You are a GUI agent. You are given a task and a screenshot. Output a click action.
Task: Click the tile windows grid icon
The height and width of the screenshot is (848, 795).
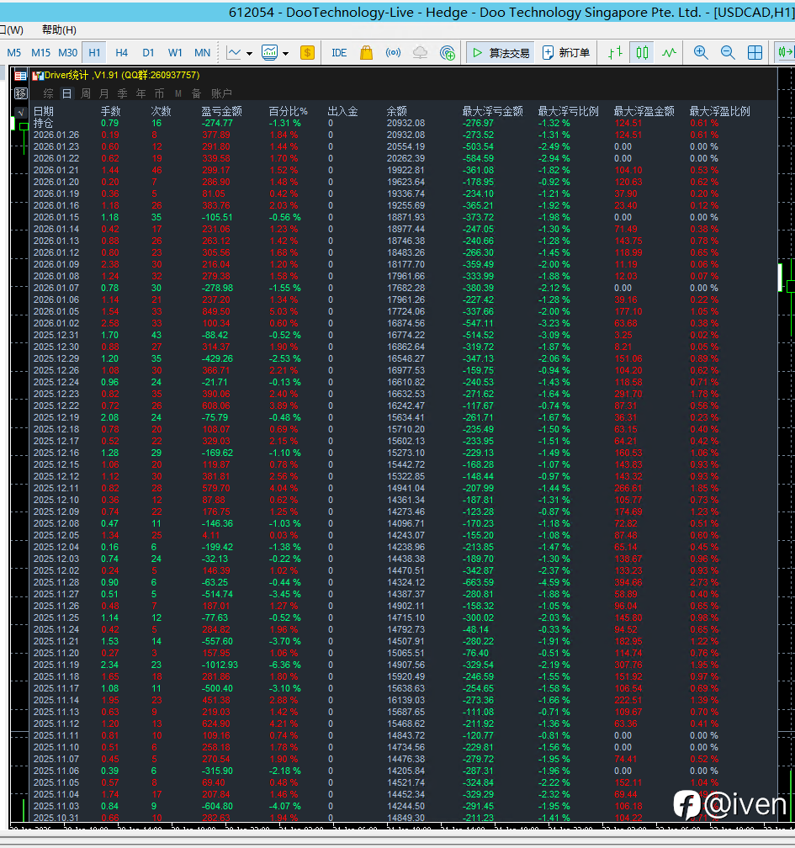tap(755, 52)
